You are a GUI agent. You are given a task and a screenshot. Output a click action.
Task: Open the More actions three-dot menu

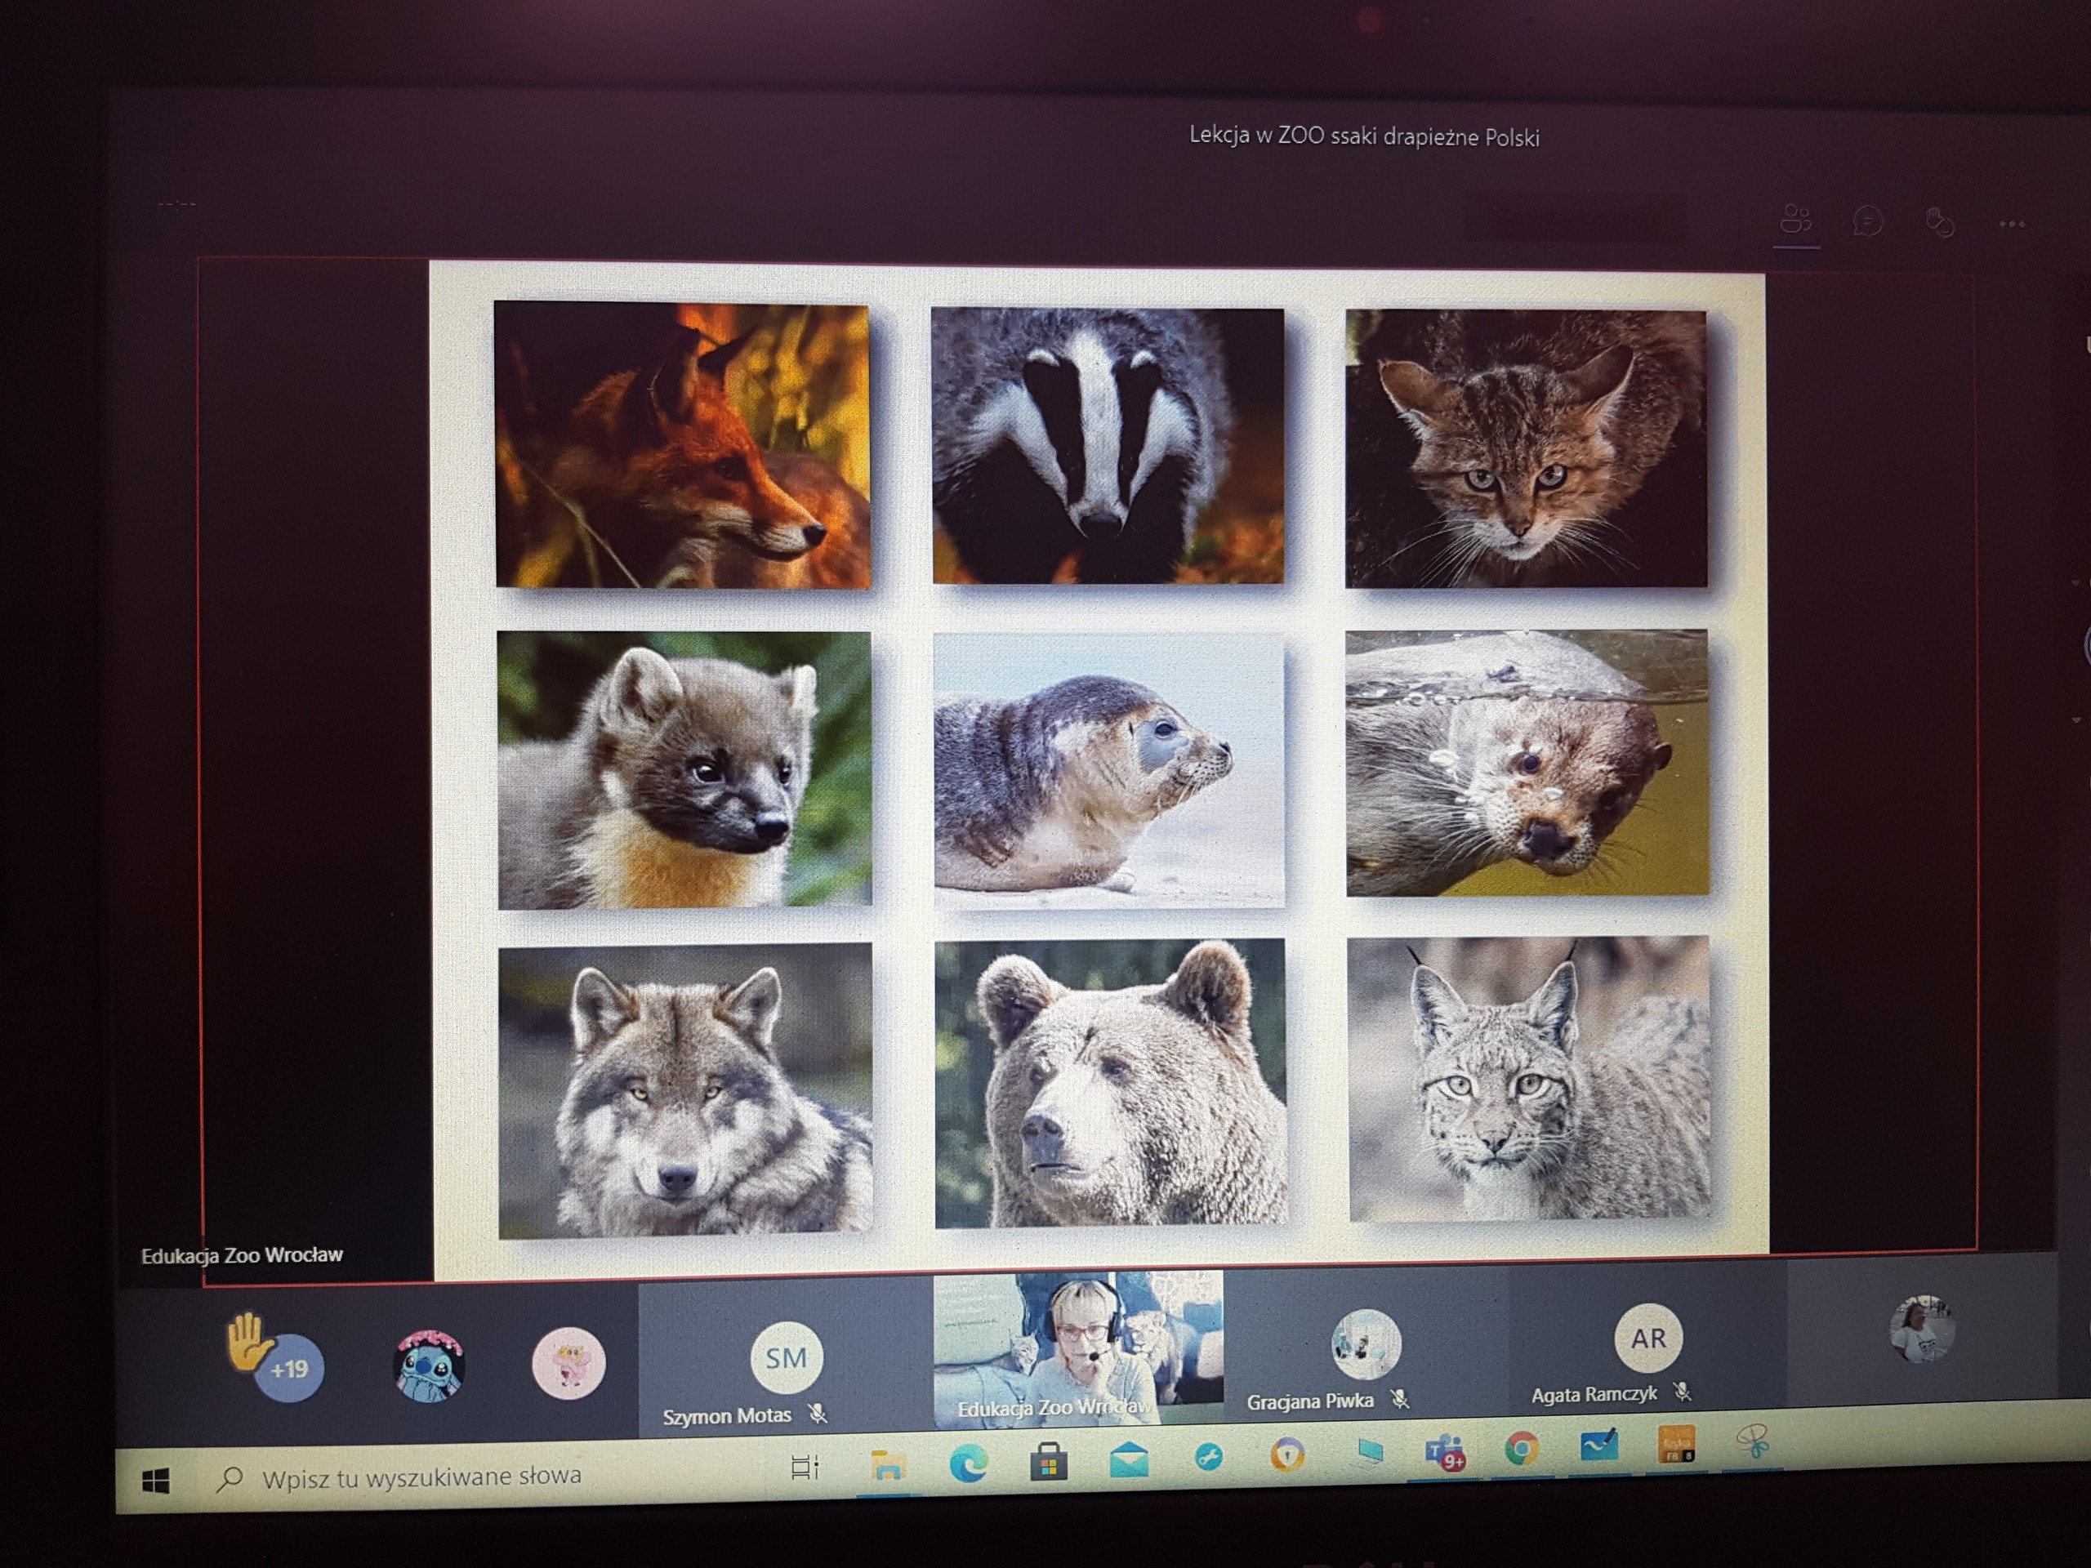click(2012, 224)
